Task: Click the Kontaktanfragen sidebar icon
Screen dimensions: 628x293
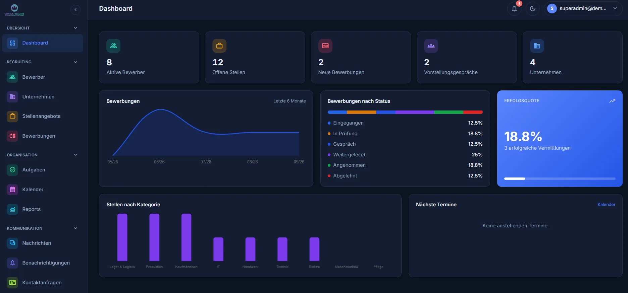Action: coord(12,283)
